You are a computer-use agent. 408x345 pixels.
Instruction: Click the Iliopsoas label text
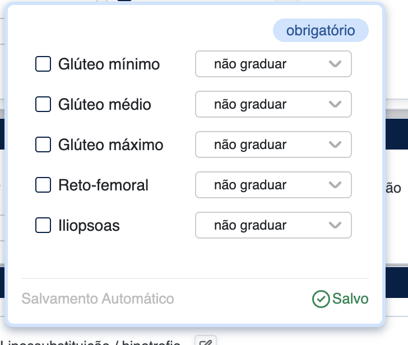[x=89, y=225]
